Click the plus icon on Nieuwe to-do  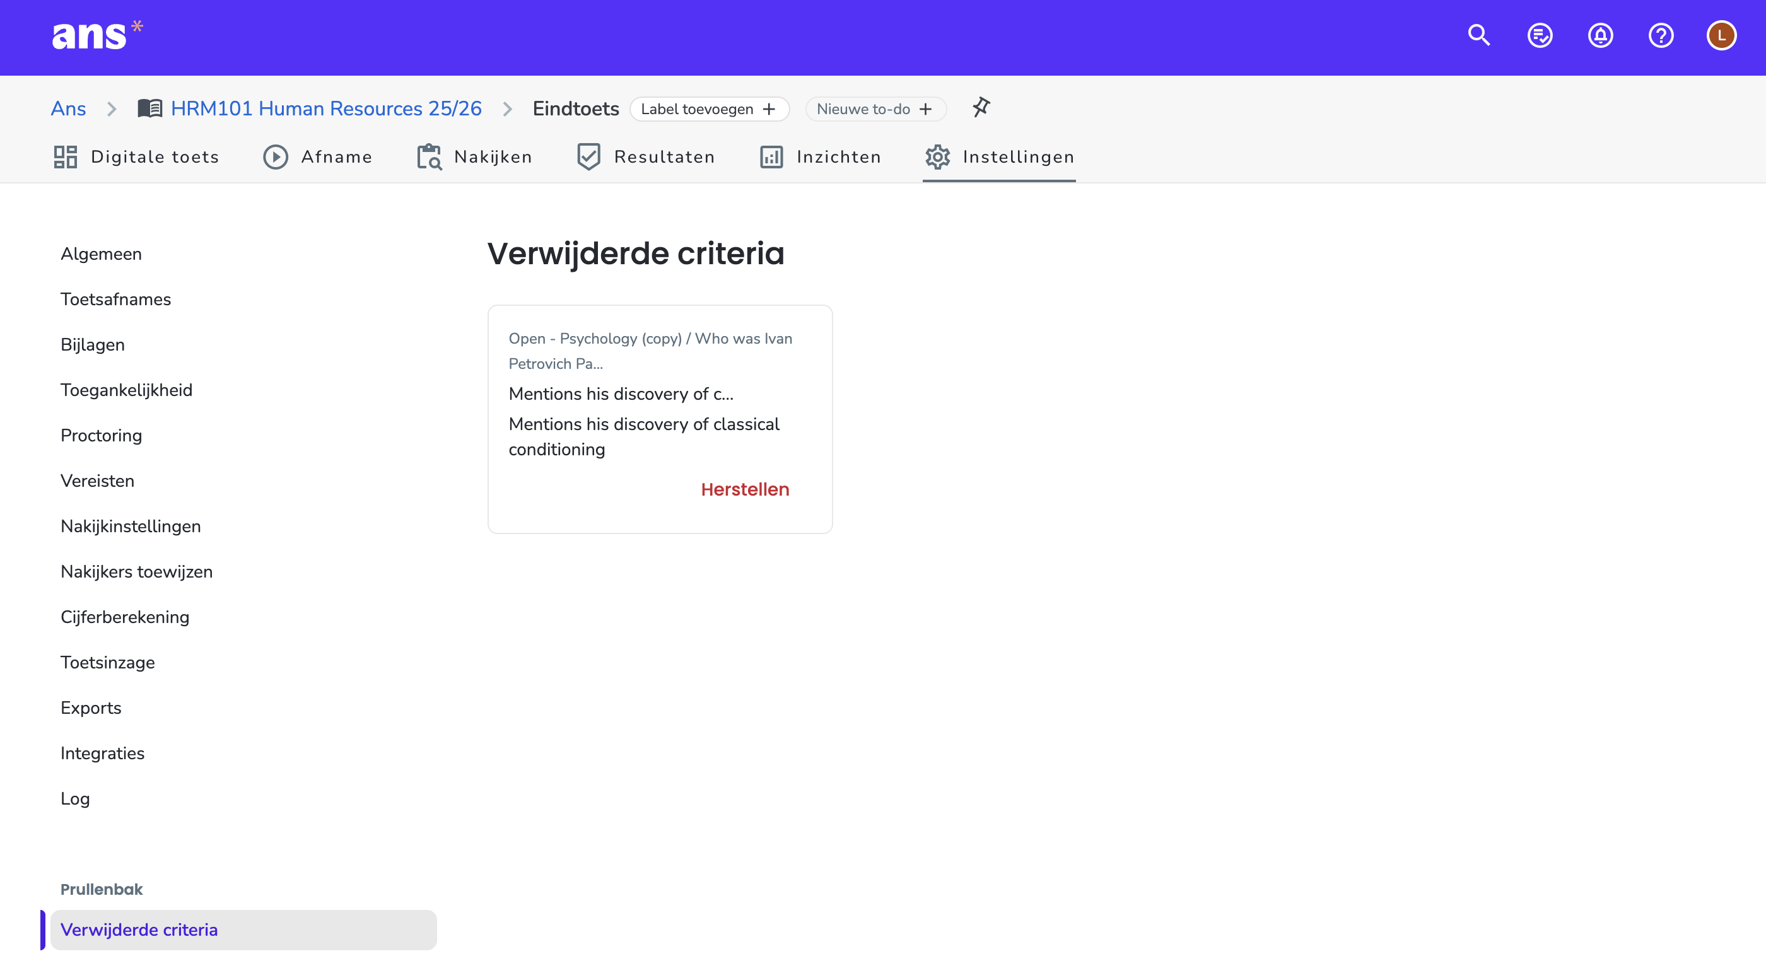pyautogui.click(x=925, y=109)
